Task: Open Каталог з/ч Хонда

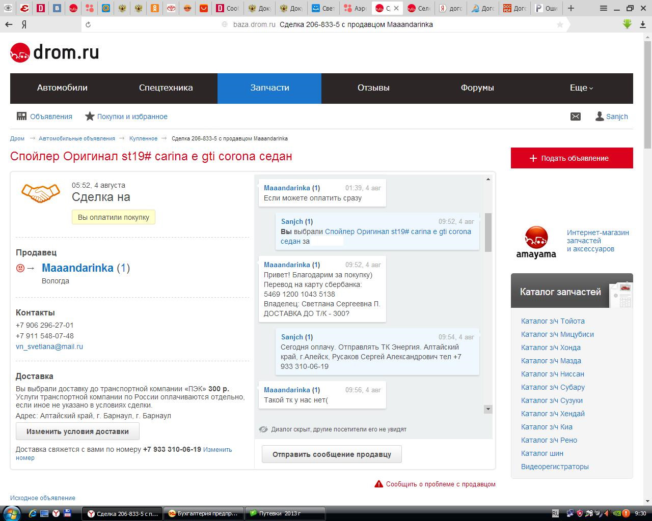Action: click(x=551, y=348)
